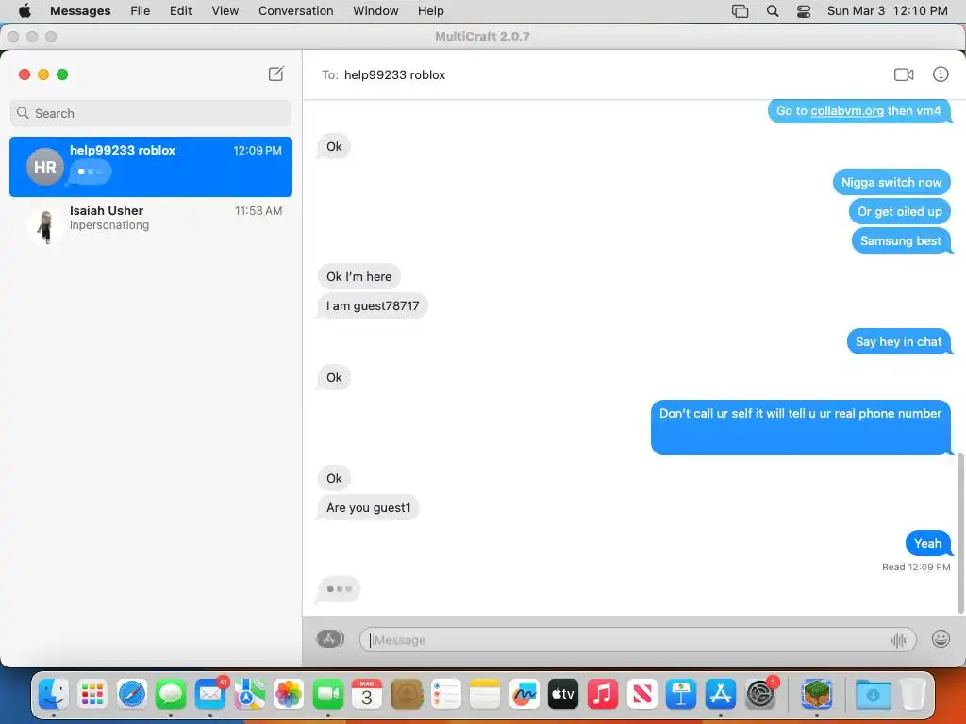Viewport: 966px width, 724px height.
Task: Click the real phone number warning bubble
Action: 800,427
